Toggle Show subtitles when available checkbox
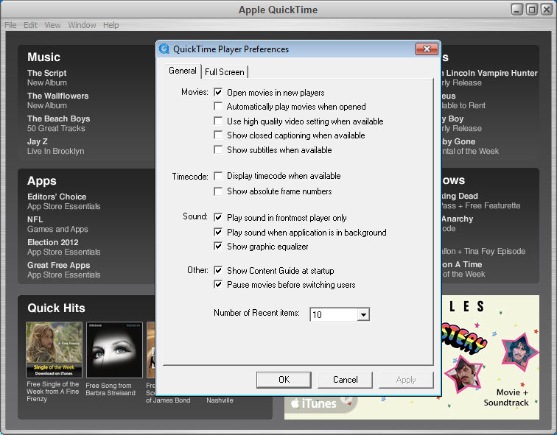Screen dimensions: 557x435 pyautogui.click(x=218, y=149)
